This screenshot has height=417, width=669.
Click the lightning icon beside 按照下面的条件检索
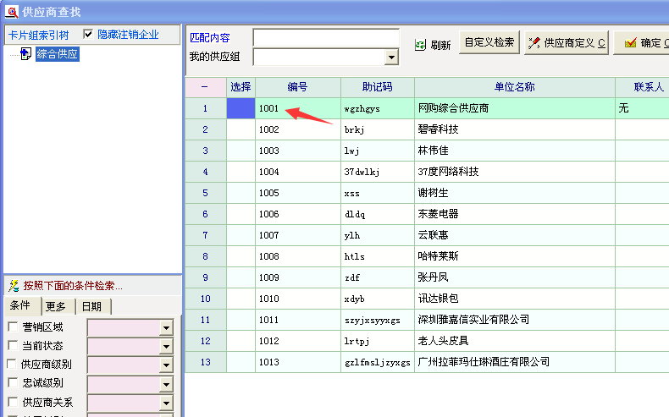pos(14,286)
